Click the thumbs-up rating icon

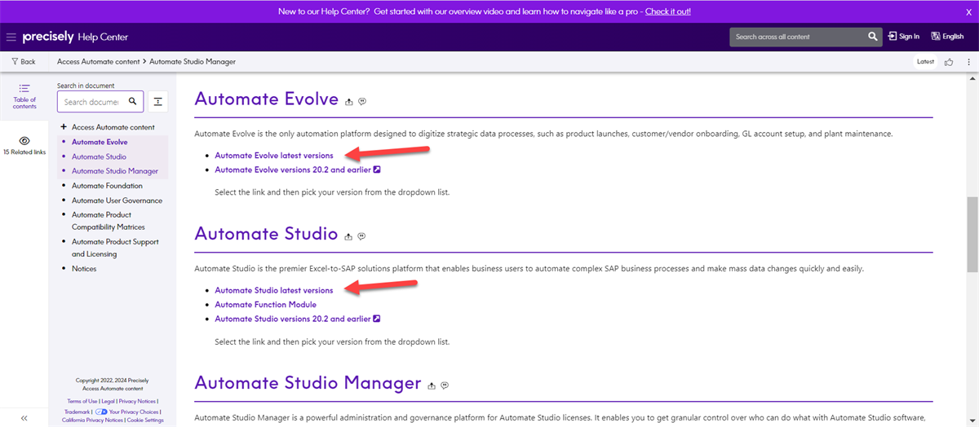[x=949, y=62]
